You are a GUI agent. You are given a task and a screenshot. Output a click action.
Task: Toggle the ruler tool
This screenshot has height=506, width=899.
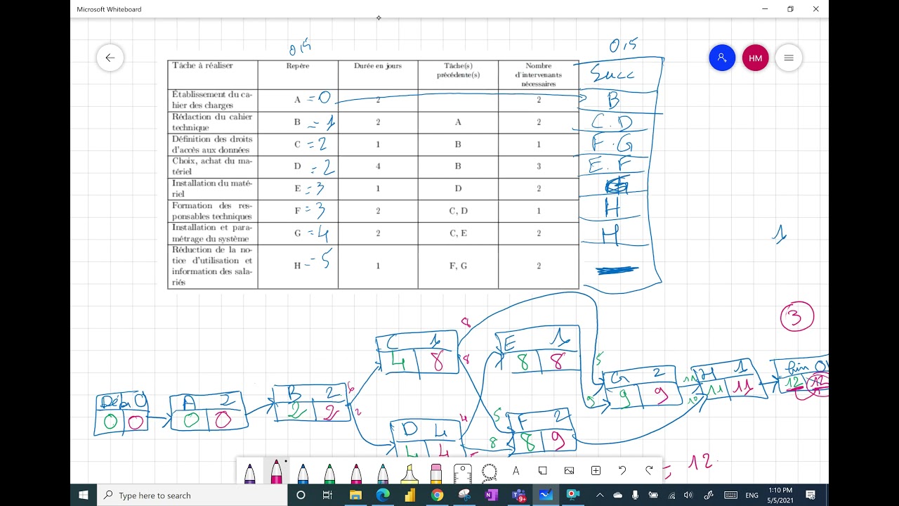462,472
